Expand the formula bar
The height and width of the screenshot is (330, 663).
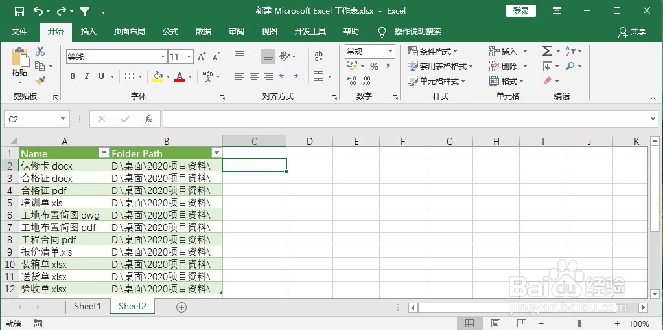tap(653, 119)
